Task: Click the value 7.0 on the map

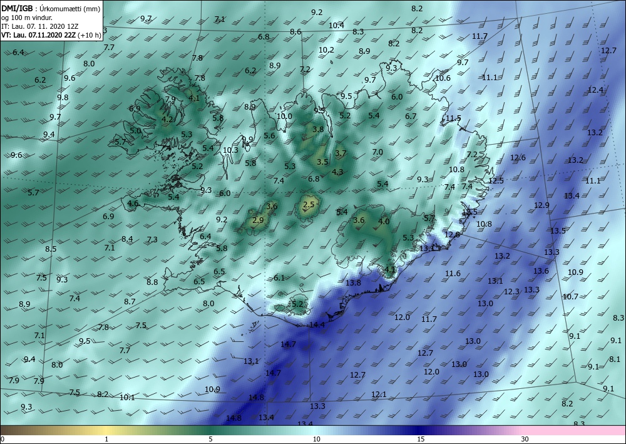Action: [377, 152]
